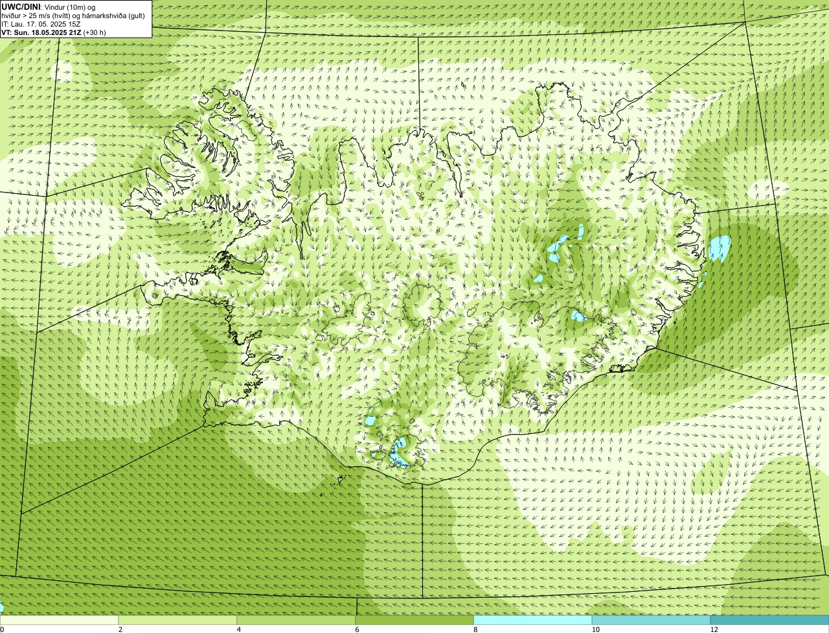Click the '8' tick label on the color scale
This screenshot has height=634, width=829.
tap(476, 629)
